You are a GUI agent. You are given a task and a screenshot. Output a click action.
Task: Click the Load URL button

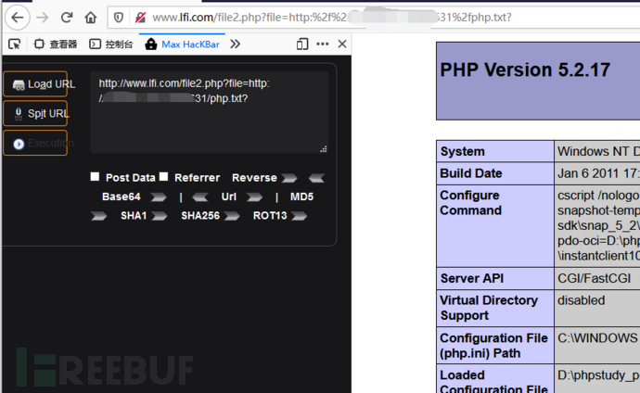tap(35, 84)
